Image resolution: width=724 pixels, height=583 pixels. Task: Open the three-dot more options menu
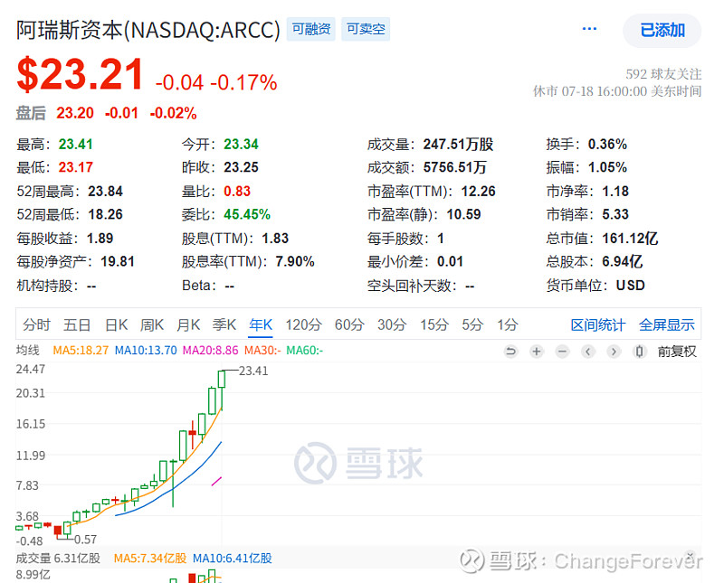tap(590, 29)
